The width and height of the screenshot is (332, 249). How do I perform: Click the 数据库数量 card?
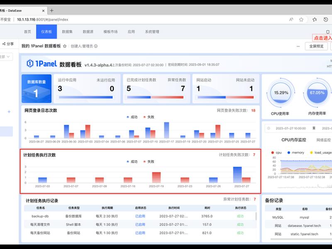pos(37,88)
